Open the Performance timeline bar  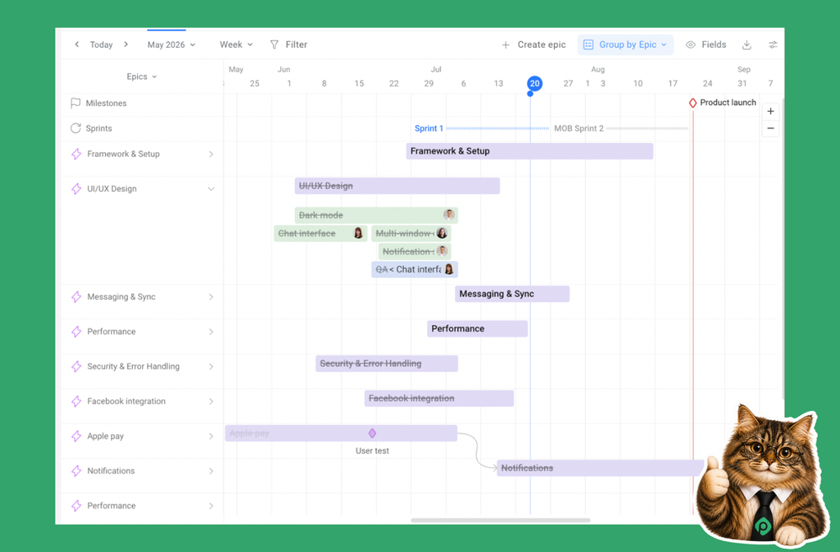coord(478,329)
